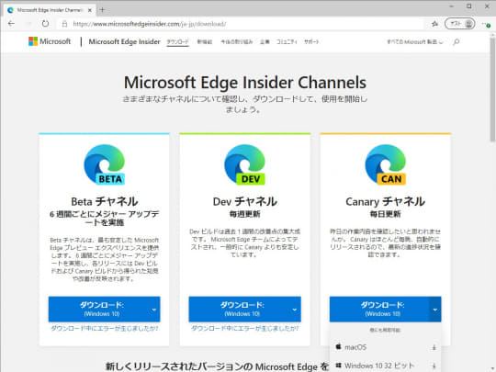Screen dimensions: 496x372
Task: Click the Apple icon beside macOS
Action: click(338, 346)
